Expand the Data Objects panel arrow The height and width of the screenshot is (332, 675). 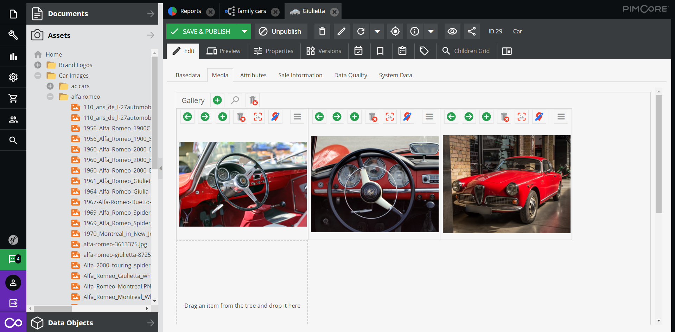pos(151,323)
